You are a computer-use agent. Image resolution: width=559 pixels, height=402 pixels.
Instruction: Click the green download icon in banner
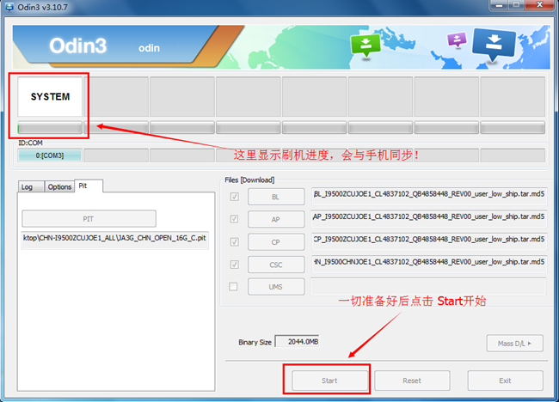(365, 46)
